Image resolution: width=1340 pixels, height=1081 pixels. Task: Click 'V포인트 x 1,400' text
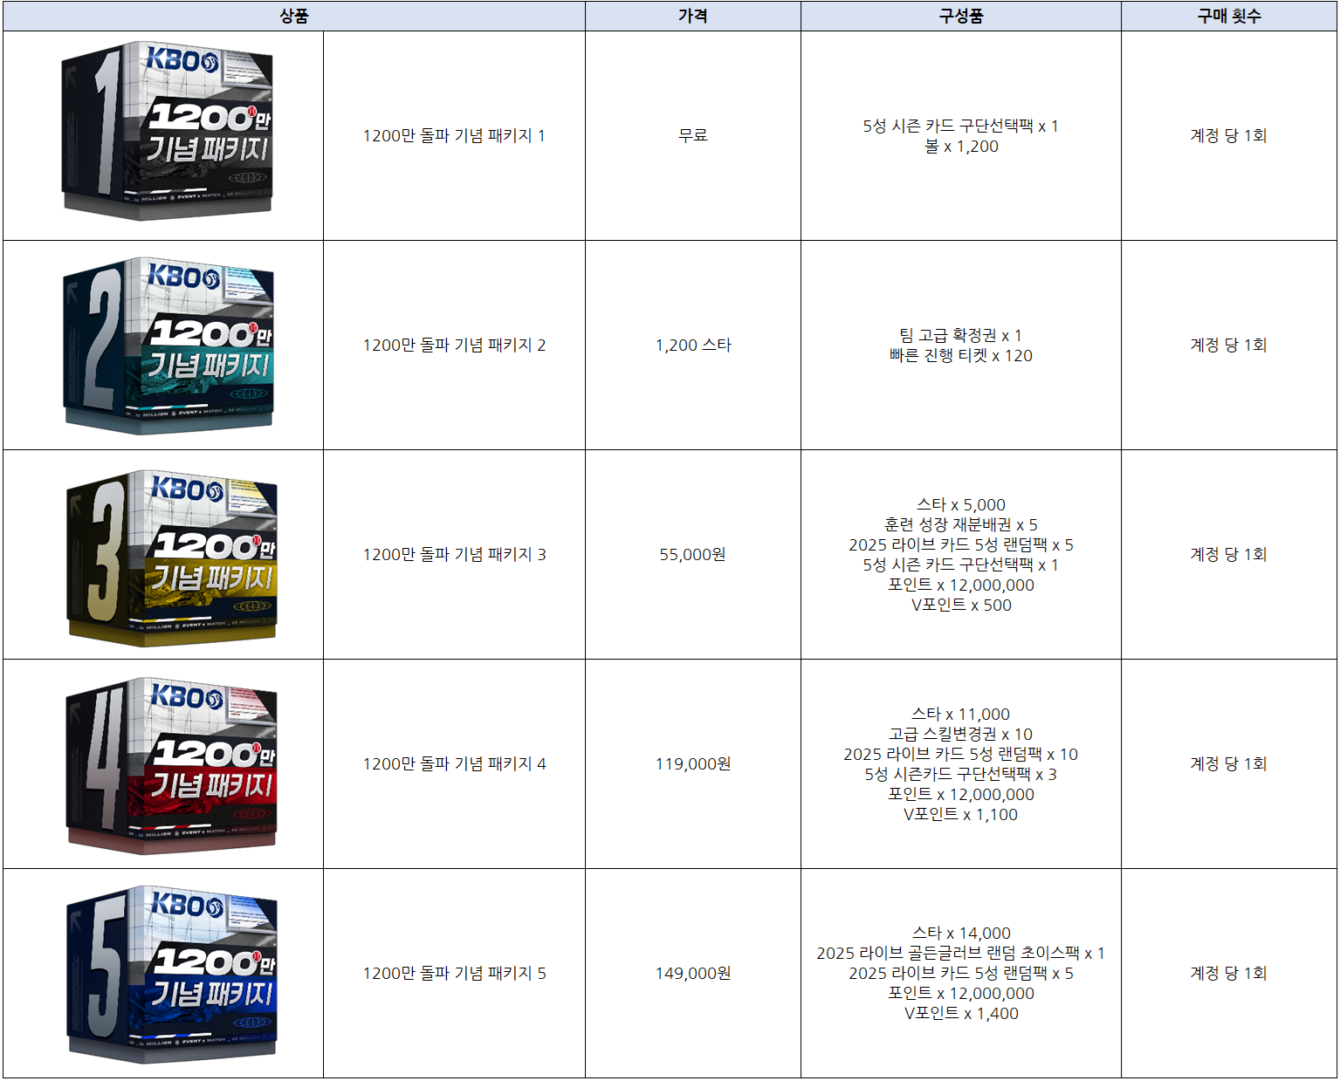[x=961, y=1014]
